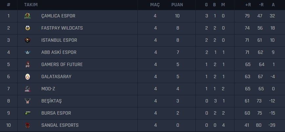Image resolution: width=285 pixels, height=132 pixels.
Task: Click the ABB Aski Espor logo
Action: tap(28, 52)
